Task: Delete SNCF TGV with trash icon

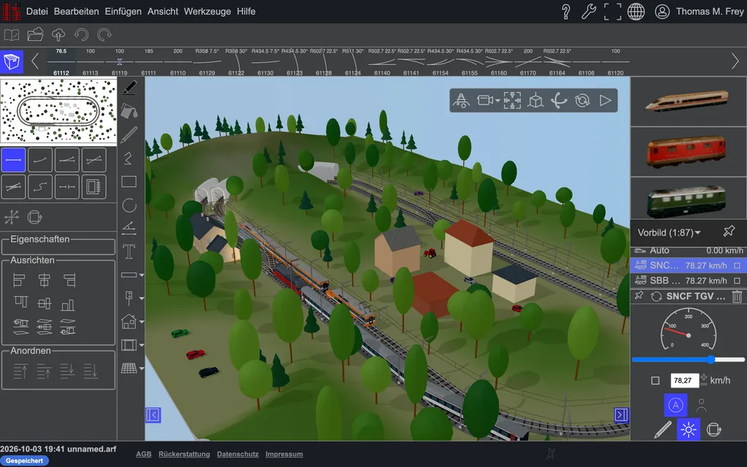Action: (737, 296)
